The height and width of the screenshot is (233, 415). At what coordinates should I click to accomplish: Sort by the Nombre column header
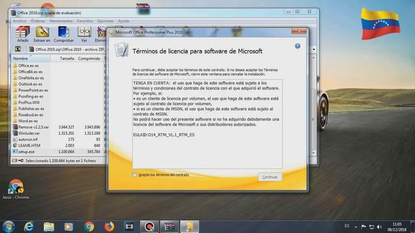pyautogui.click(x=31, y=58)
